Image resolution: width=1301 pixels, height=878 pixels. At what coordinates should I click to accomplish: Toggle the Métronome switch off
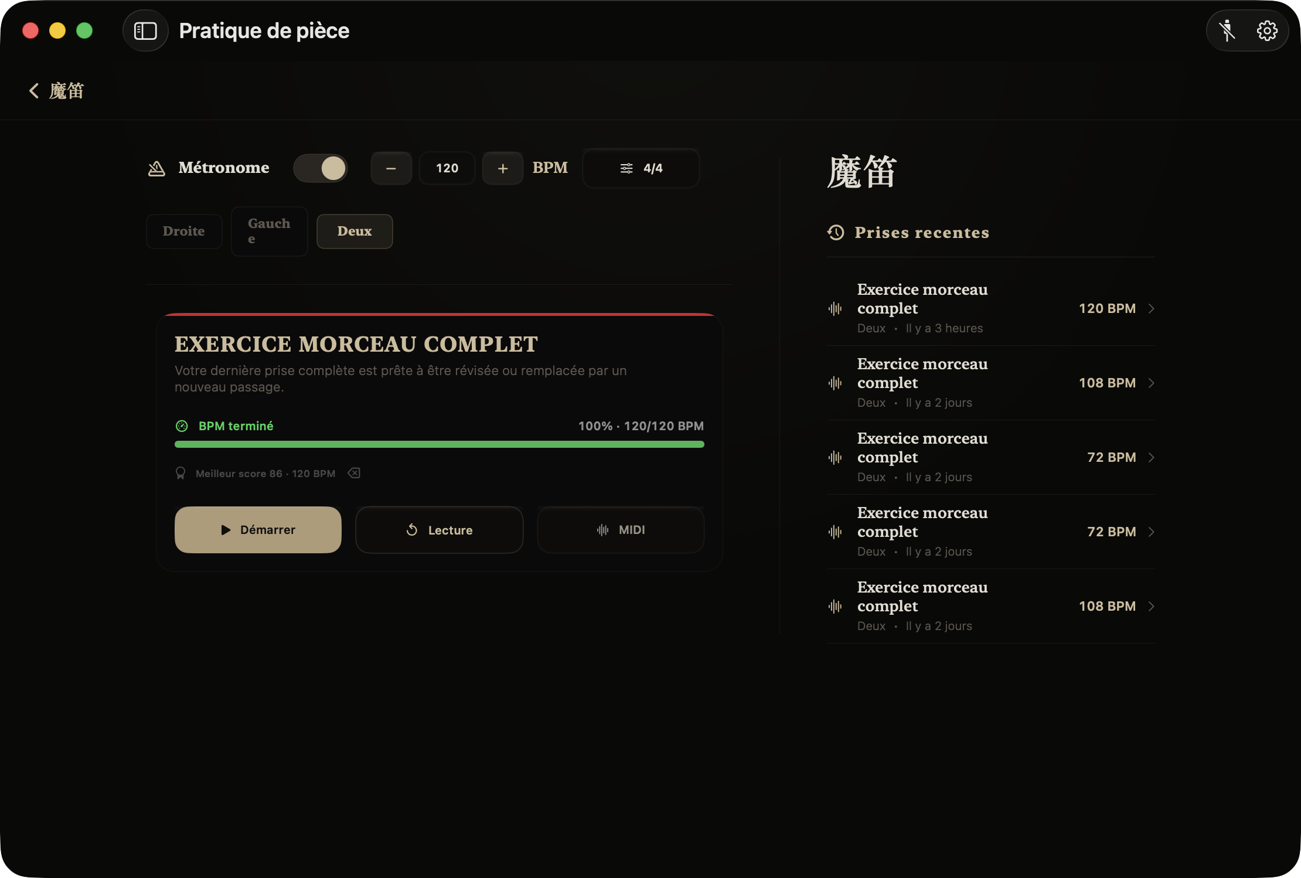(x=321, y=168)
